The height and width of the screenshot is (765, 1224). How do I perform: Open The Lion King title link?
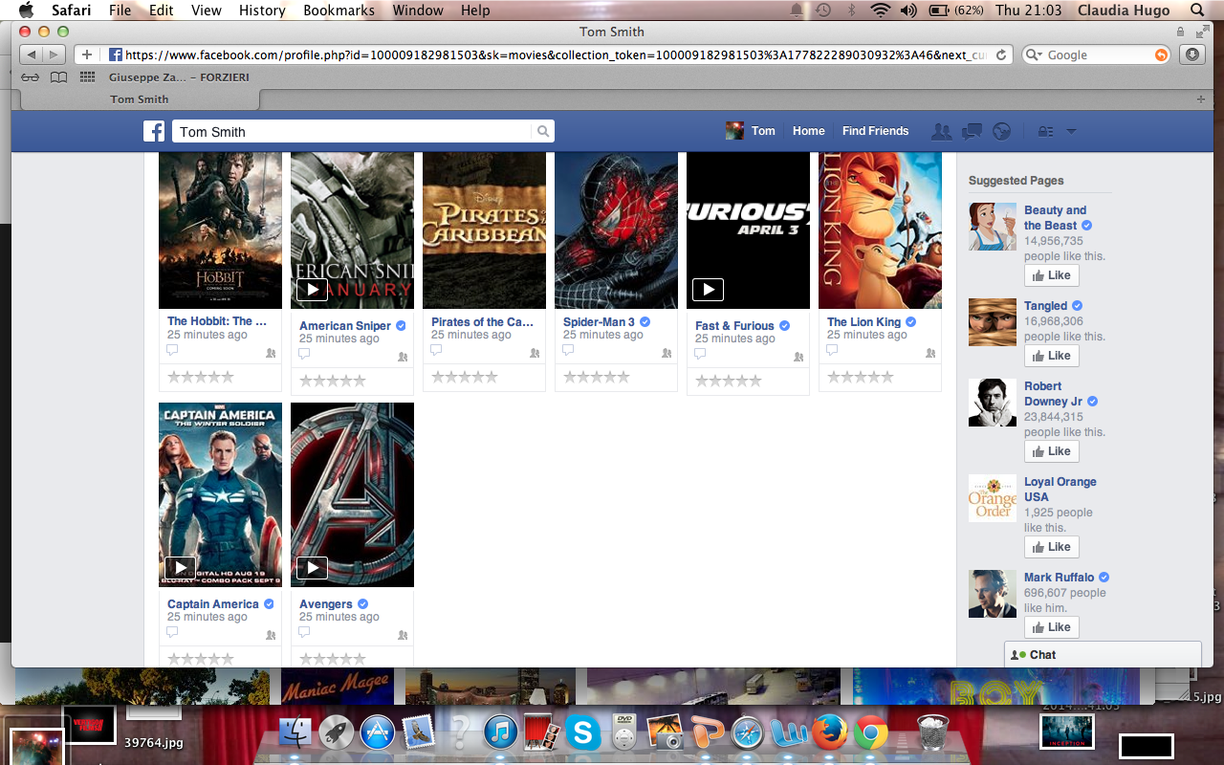click(864, 322)
